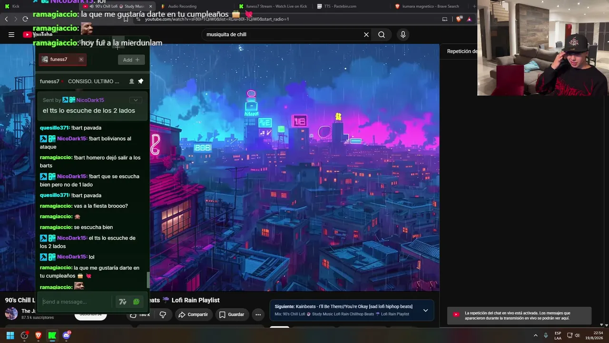The width and height of the screenshot is (609, 343).
Task: Open Brave browser from the taskbar
Action: (38, 335)
